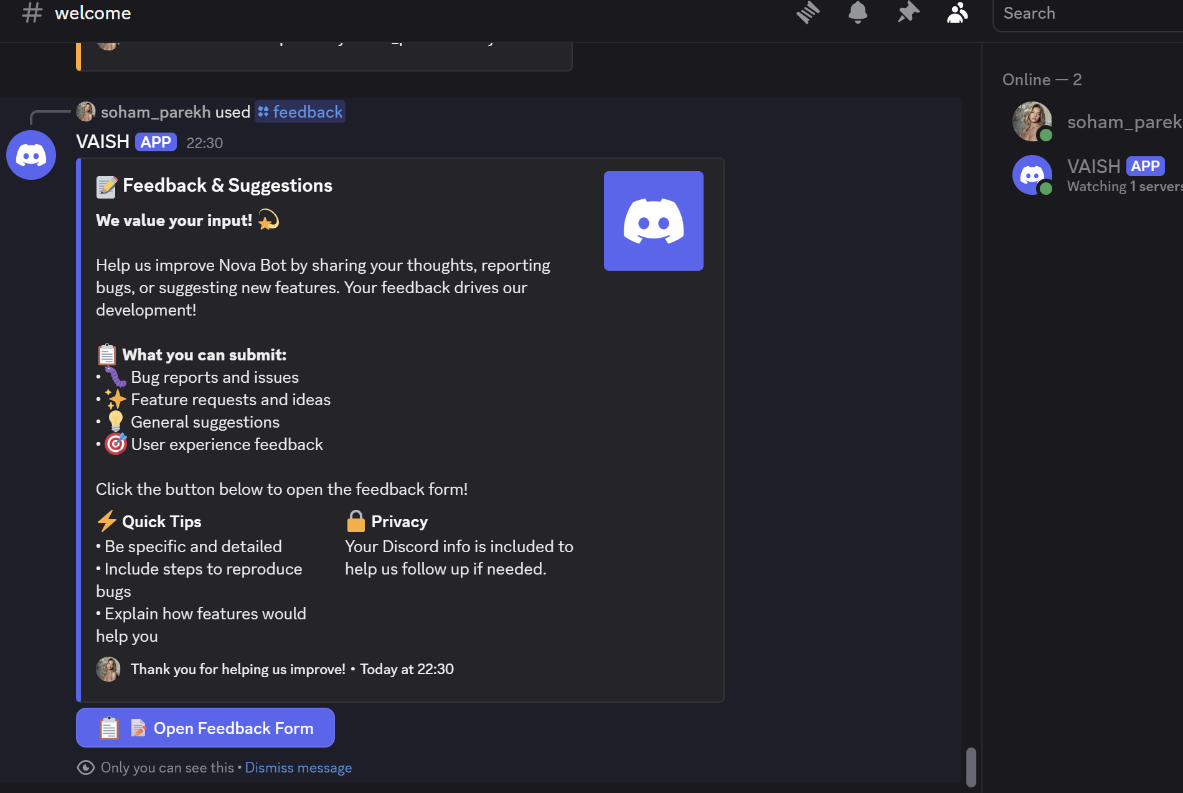Click 'Watching 1 servers' status text
This screenshot has width=1183, height=793.
pyautogui.click(x=1124, y=186)
